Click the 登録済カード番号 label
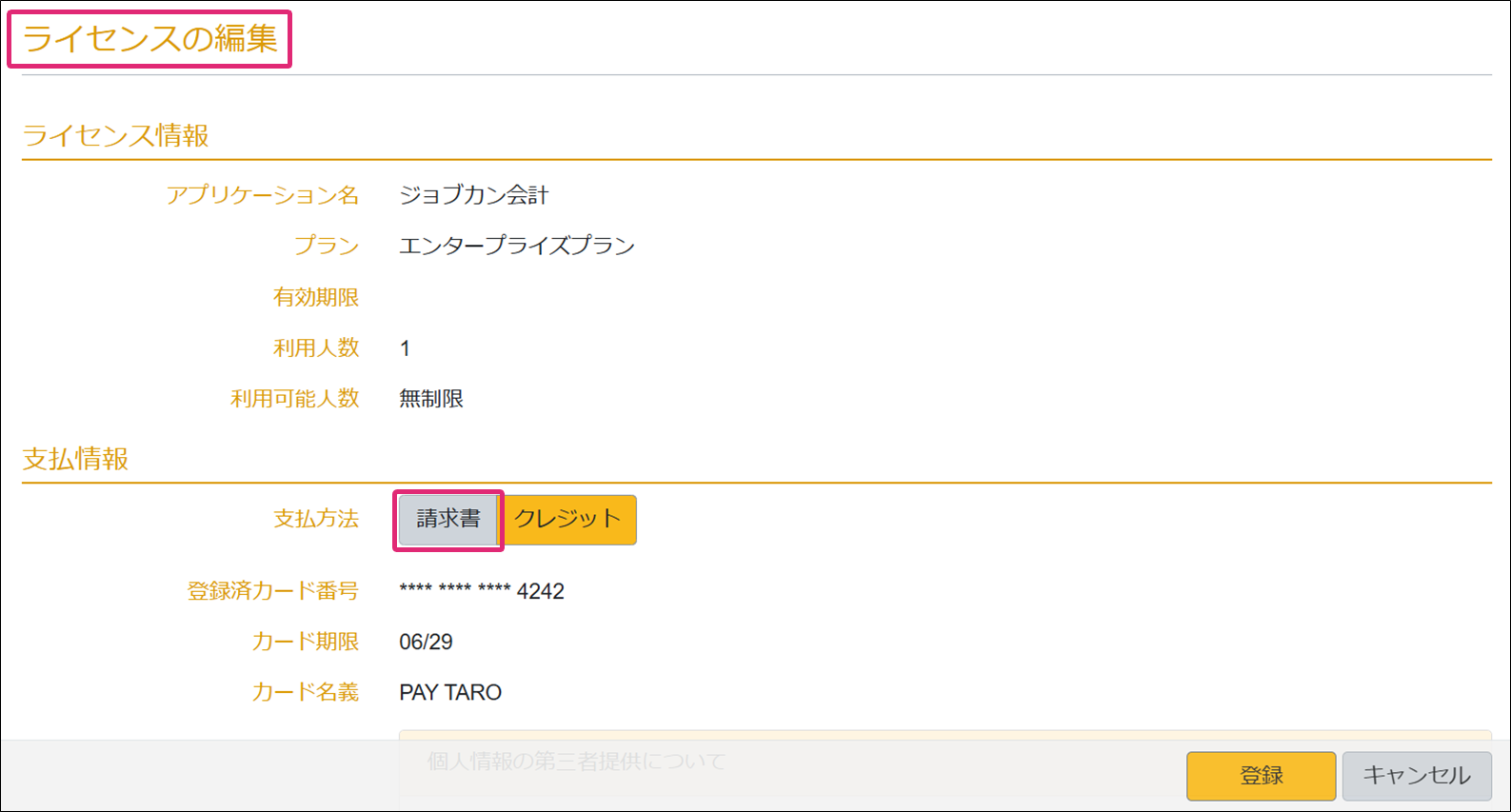 pyautogui.click(x=272, y=591)
